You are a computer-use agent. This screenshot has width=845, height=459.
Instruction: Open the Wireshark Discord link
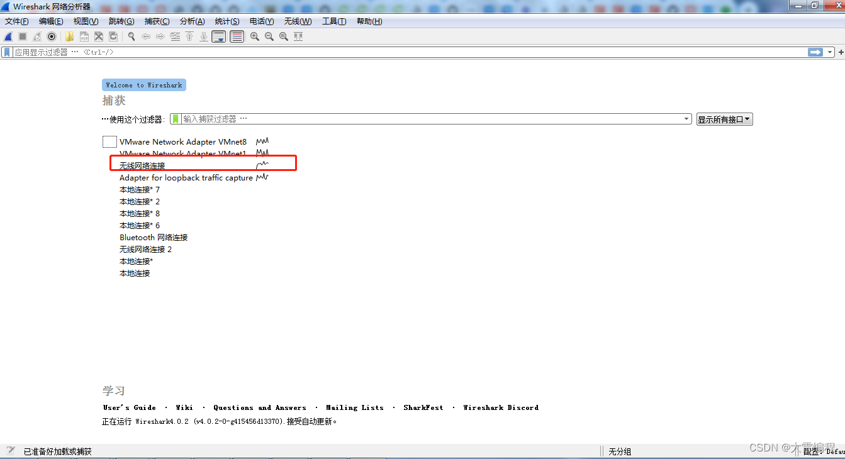coord(501,407)
